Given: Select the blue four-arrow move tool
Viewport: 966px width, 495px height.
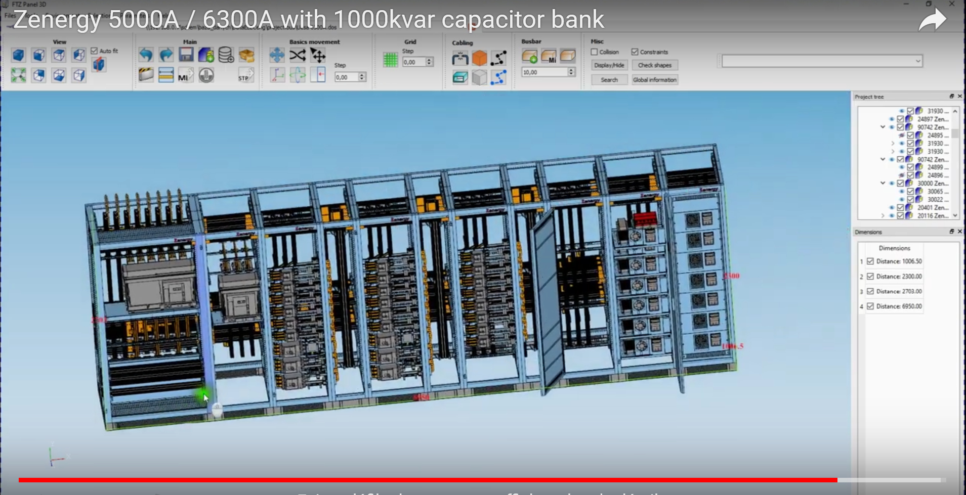Looking at the screenshot, I should click(x=277, y=55).
